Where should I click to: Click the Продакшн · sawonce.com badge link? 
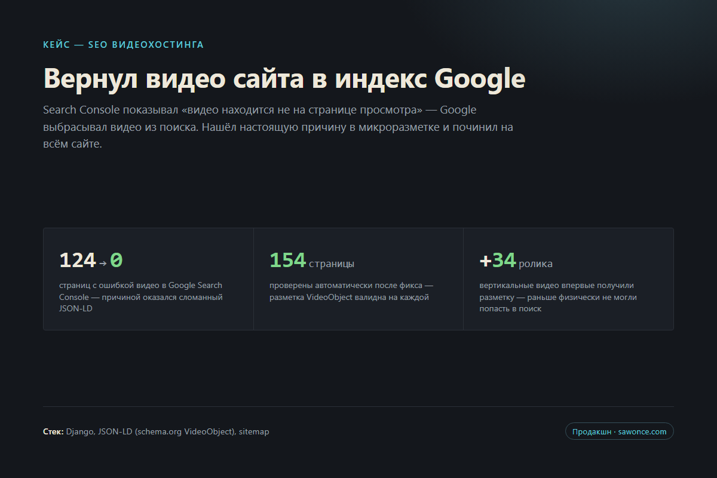click(619, 431)
